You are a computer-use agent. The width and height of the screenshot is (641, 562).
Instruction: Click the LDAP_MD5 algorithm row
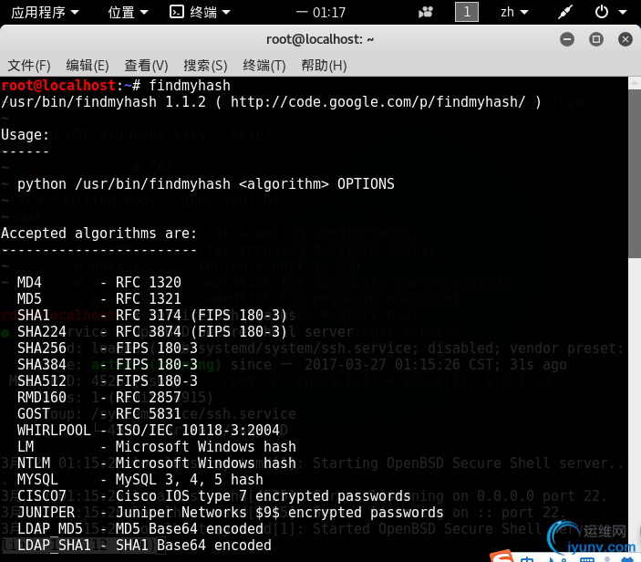140,528
